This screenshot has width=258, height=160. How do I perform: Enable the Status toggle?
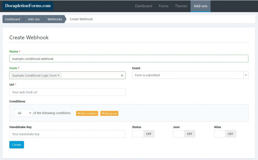click(143, 134)
